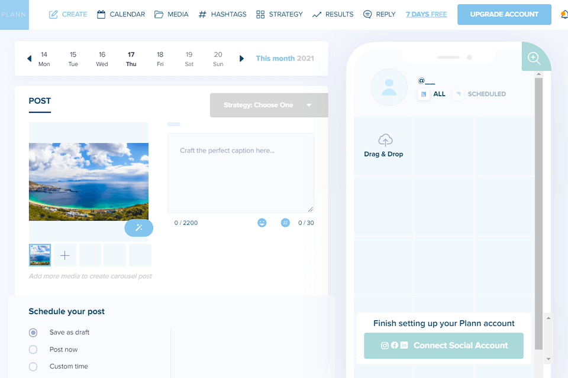The image size is (568, 378).
Task: Go to Hashtags section
Action: (222, 14)
